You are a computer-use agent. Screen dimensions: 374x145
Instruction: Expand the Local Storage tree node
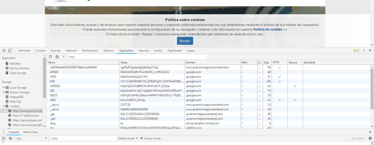tap(4, 87)
